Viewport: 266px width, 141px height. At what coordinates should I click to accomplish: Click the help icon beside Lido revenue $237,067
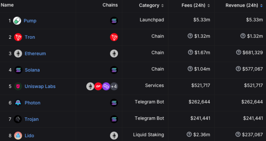tap(238, 135)
